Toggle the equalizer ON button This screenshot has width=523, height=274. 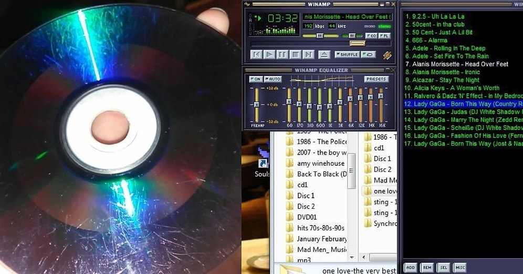coord(256,79)
